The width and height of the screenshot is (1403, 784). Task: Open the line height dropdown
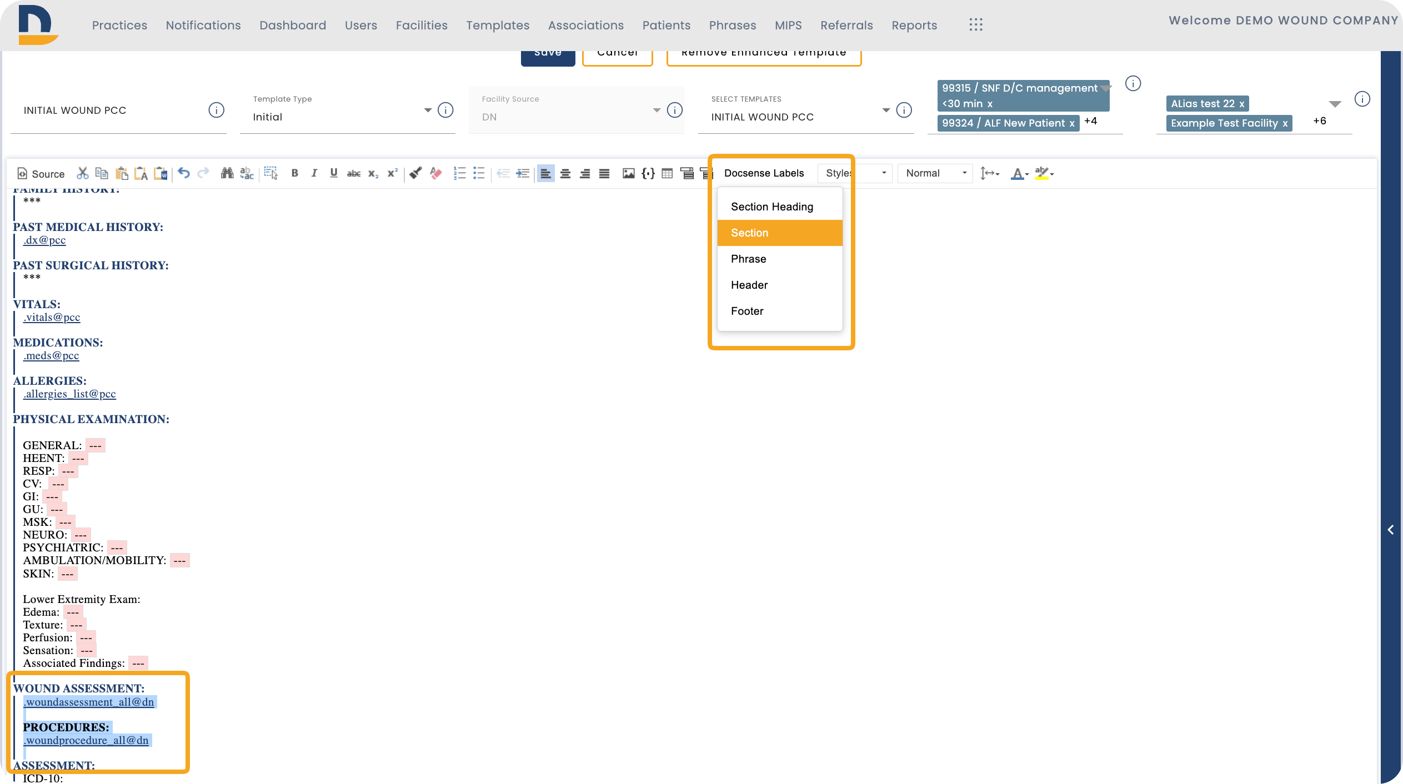click(990, 173)
